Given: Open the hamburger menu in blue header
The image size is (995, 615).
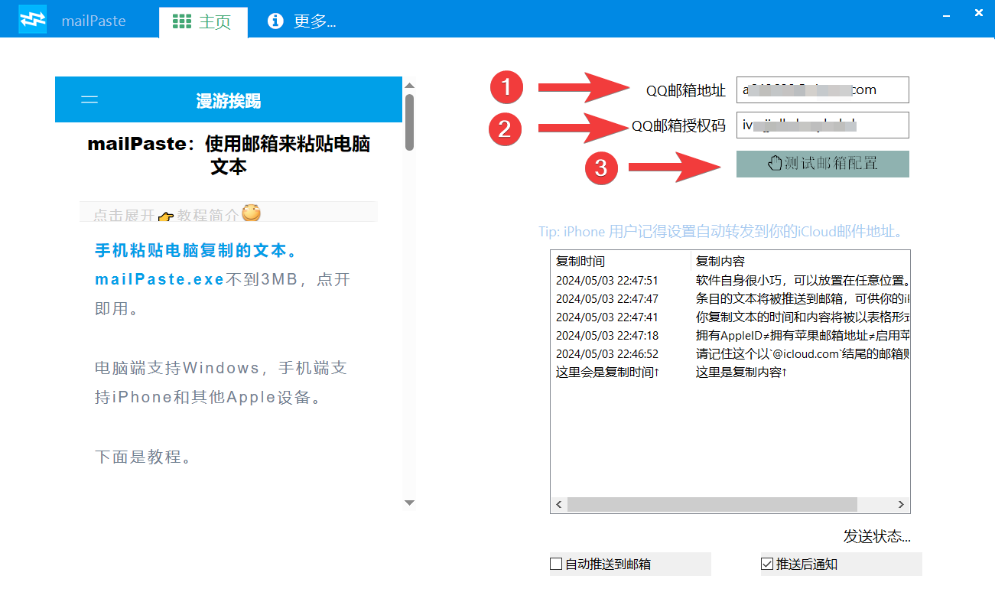Looking at the screenshot, I should (x=89, y=99).
